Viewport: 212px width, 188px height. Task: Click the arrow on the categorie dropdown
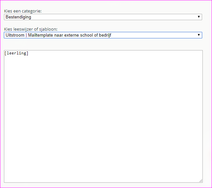[x=198, y=17]
